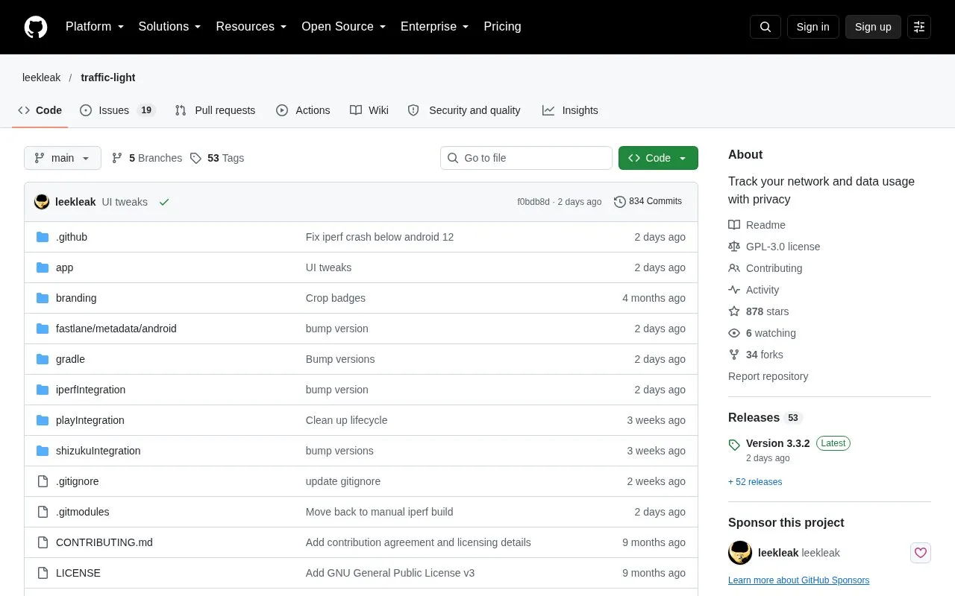The height and width of the screenshot is (596, 955).
Task: Open the CONTRIBUTING.md file
Action: pyautogui.click(x=104, y=542)
